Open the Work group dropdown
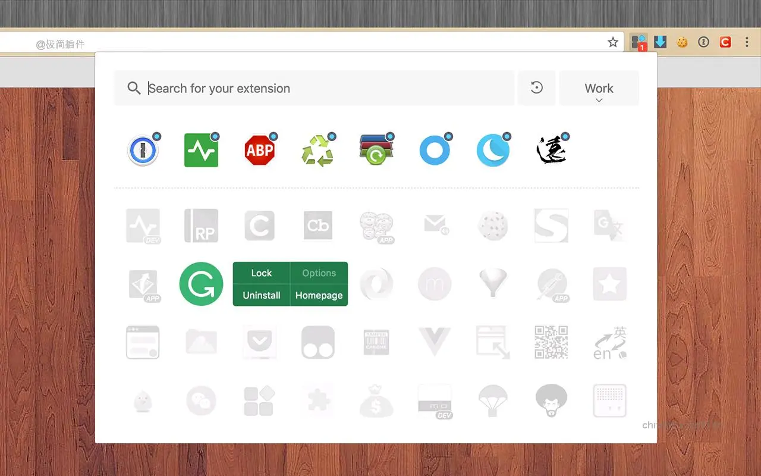Viewport: 761px width, 476px height. pyautogui.click(x=599, y=89)
